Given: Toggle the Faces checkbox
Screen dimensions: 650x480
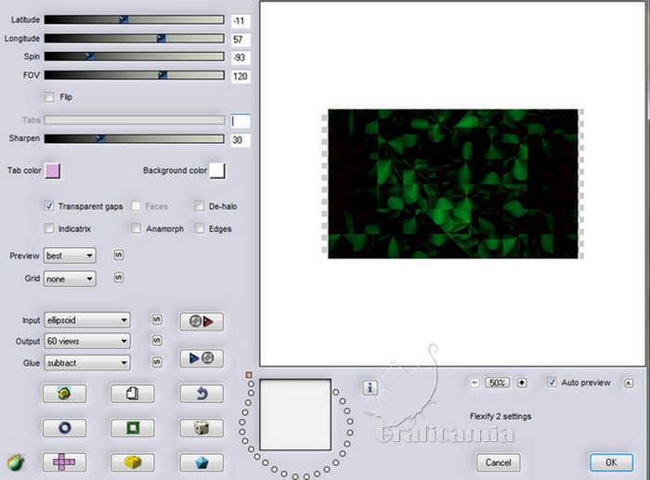Looking at the screenshot, I should (136, 206).
